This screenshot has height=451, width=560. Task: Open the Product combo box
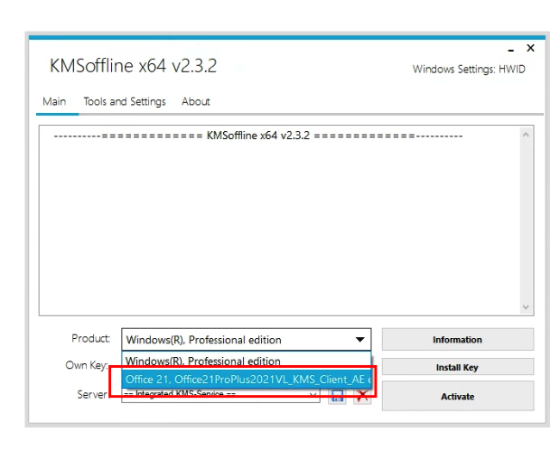(246, 340)
